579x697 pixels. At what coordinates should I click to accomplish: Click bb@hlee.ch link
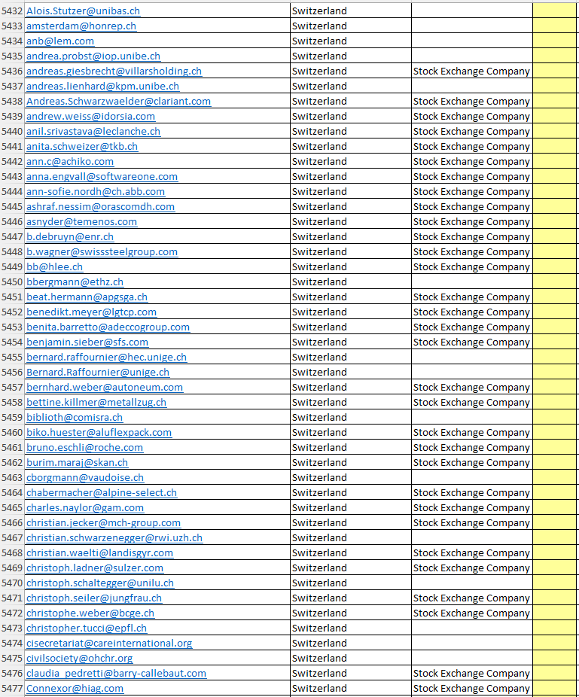tap(54, 267)
